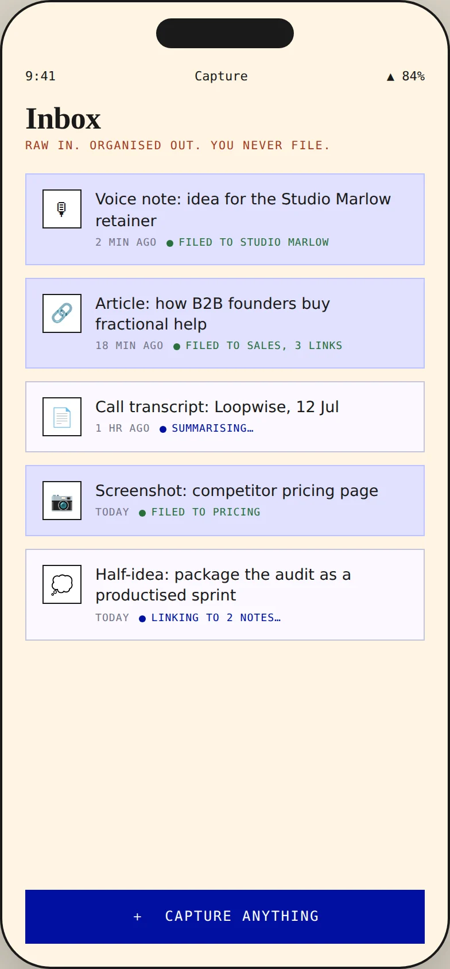
Task: Tap the 84% battery indicator
Action: point(413,76)
